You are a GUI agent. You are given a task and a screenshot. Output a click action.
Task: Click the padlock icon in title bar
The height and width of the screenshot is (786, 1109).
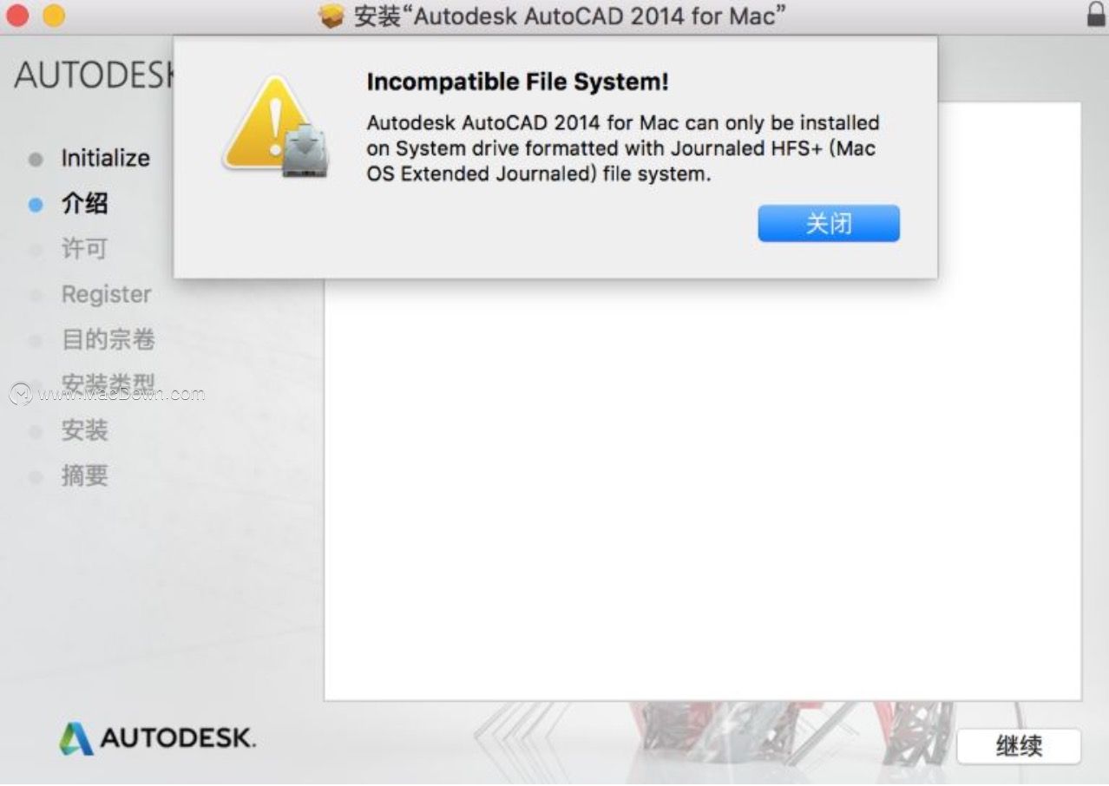pos(1095,15)
